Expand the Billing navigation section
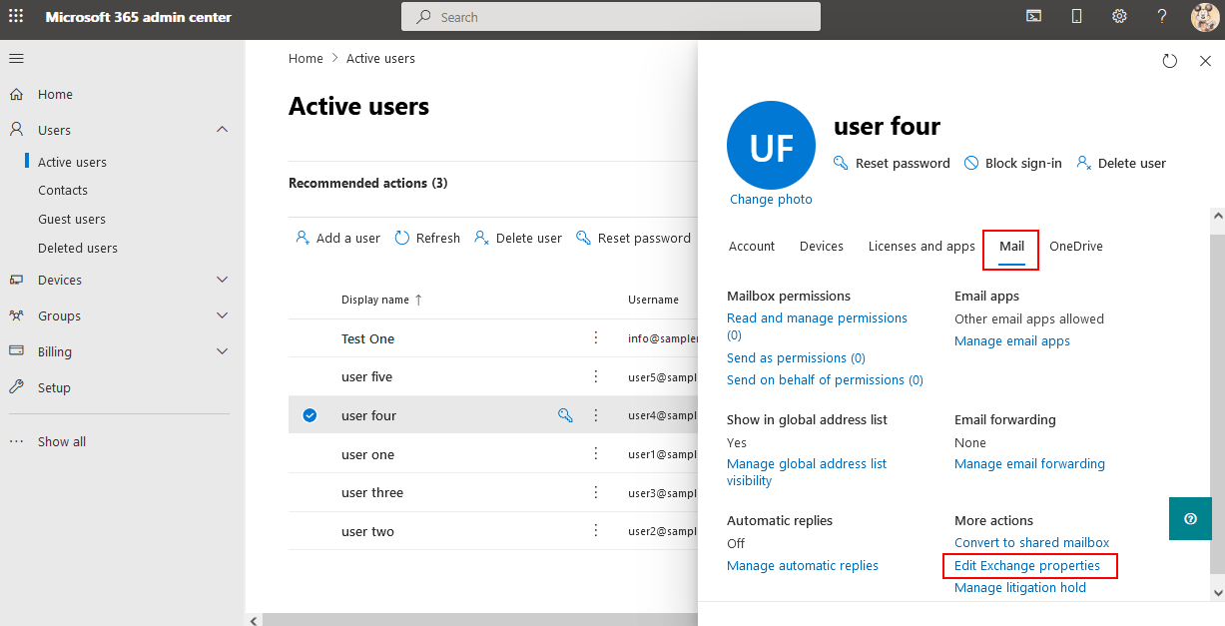This screenshot has height=626, width=1225. pyautogui.click(x=222, y=351)
